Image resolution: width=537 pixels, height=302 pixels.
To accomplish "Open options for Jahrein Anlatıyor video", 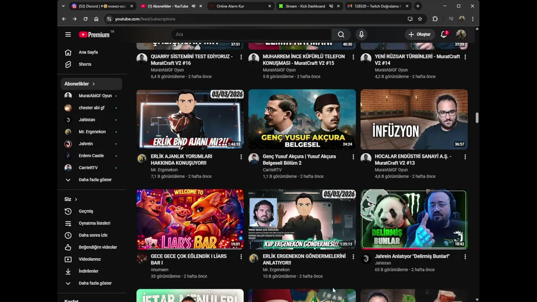I will (x=465, y=256).
